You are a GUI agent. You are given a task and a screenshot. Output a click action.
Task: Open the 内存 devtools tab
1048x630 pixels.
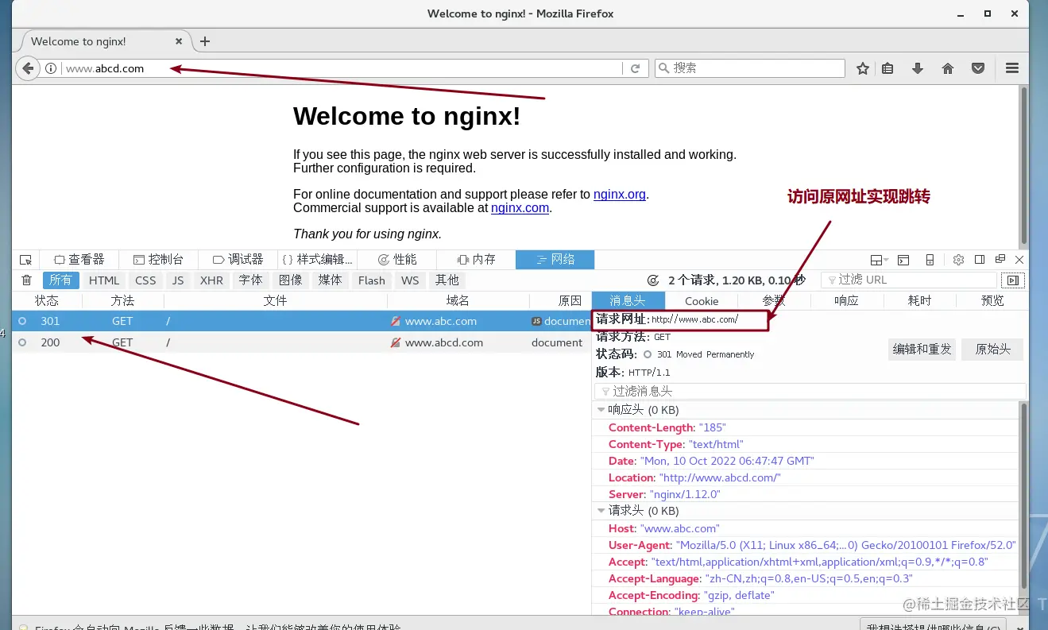pyautogui.click(x=476, y=260)
